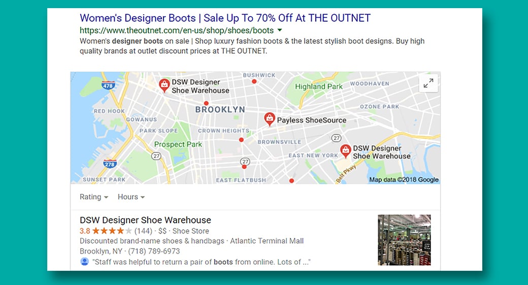The image size is (528, 285).
Task: Expand the map to full view
Action: 428,83
